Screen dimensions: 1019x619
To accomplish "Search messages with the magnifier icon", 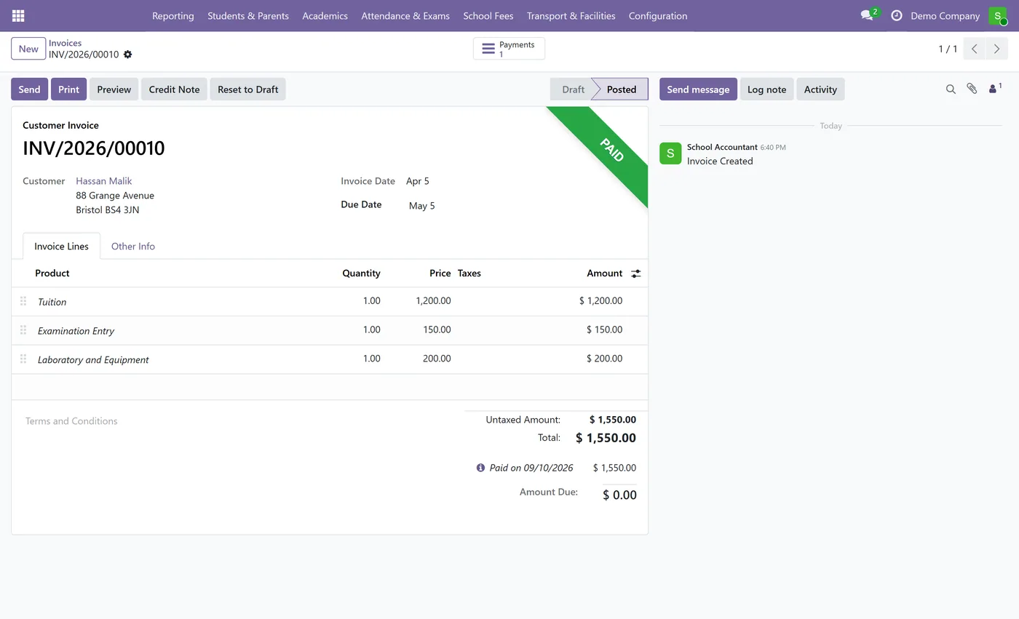I will (951, 89).
